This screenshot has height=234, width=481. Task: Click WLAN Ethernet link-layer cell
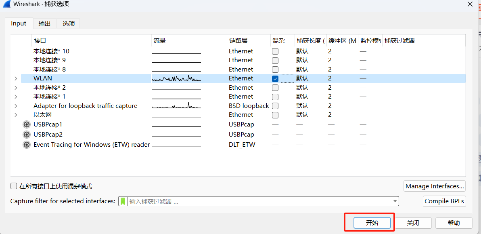241,79
